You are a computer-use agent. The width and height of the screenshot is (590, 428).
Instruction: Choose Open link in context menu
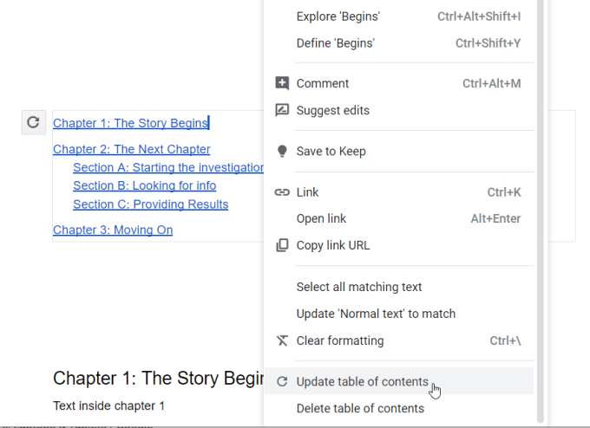(x=322, y=218)
